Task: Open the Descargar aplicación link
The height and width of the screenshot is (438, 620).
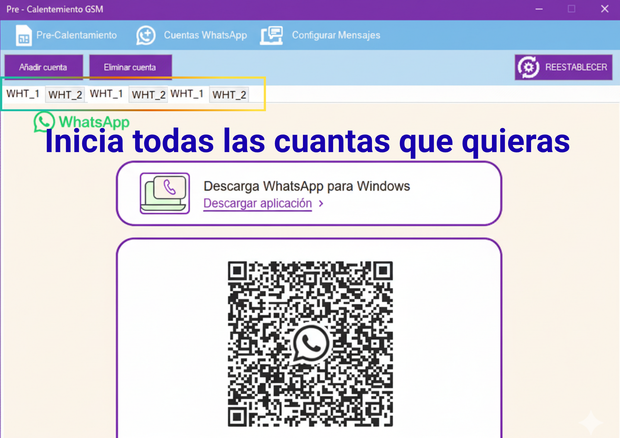Action: [257, 203]
